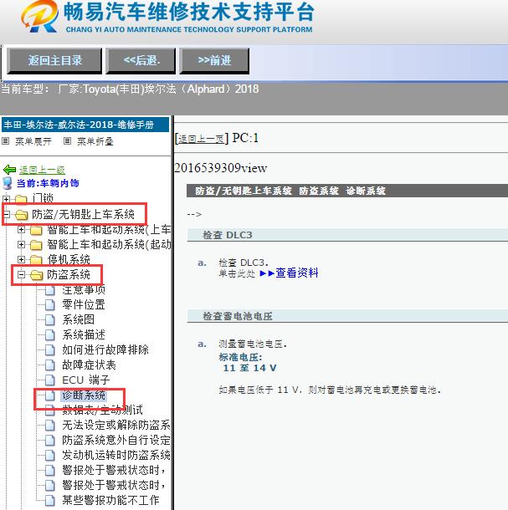Open the 系统描述 document
508x510 pixels.
click(x=84, y=334)
